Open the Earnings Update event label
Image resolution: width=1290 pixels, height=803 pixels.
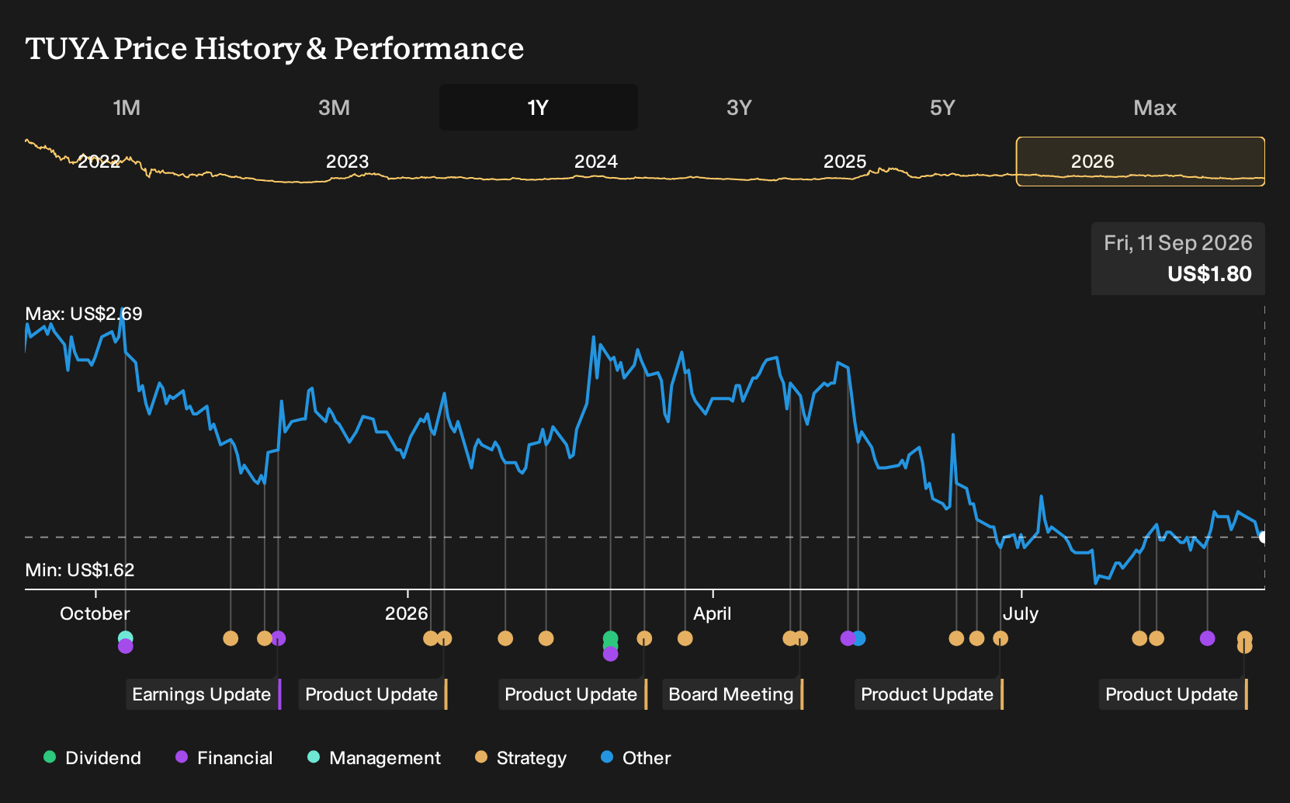[203, 694]
